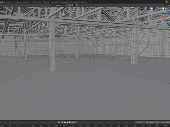Open the snapping options dropdown
Viewport: 170px width, 127px height.
(73, 5)
